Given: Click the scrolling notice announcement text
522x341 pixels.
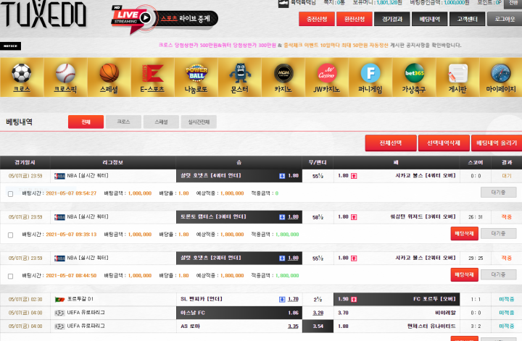Looking at the screenshot, I should tap(310, 45).
